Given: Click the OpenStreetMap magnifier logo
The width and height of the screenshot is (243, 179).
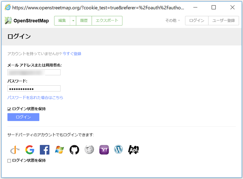Looking at the screenshot, I should click(8, 21).
